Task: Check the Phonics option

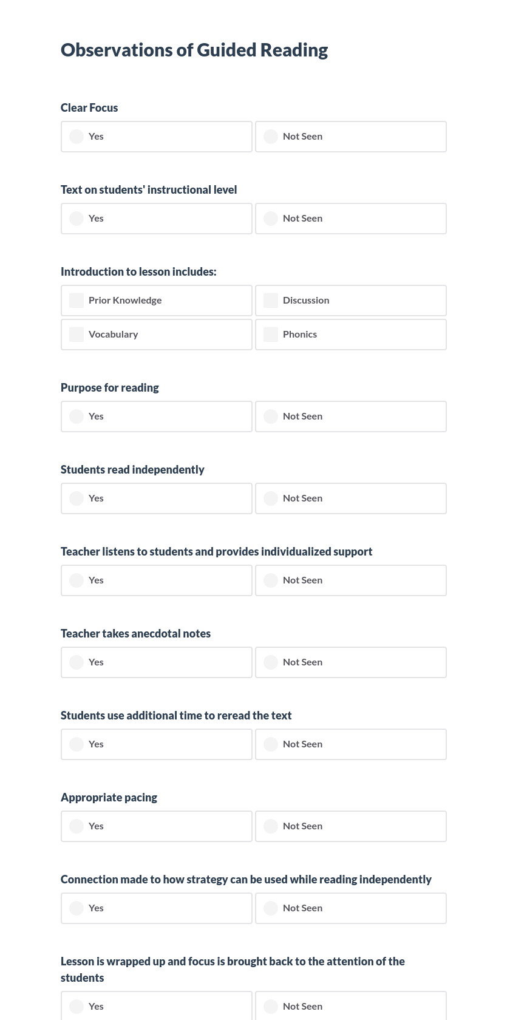Action: point(271,335)
